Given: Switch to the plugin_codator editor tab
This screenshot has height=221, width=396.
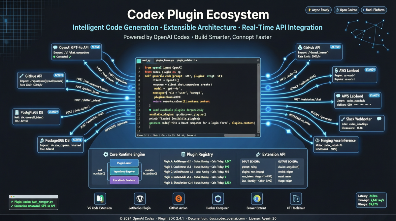Looking at the screenshot, I should pyautogui.click(x=187, y=61).
